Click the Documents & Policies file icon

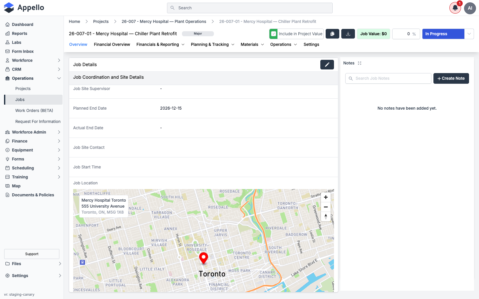[x=7, y=195]
